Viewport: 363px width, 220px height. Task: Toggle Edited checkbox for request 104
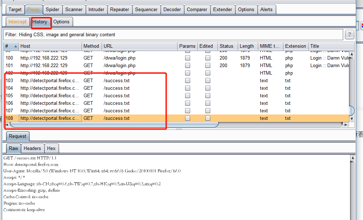tap(208, 88)
